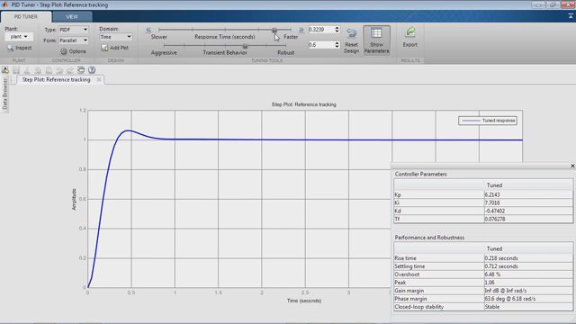The image size is (576, 324).
Task: Click the Tf value 0.076278
Action: [x=528, y=219]
